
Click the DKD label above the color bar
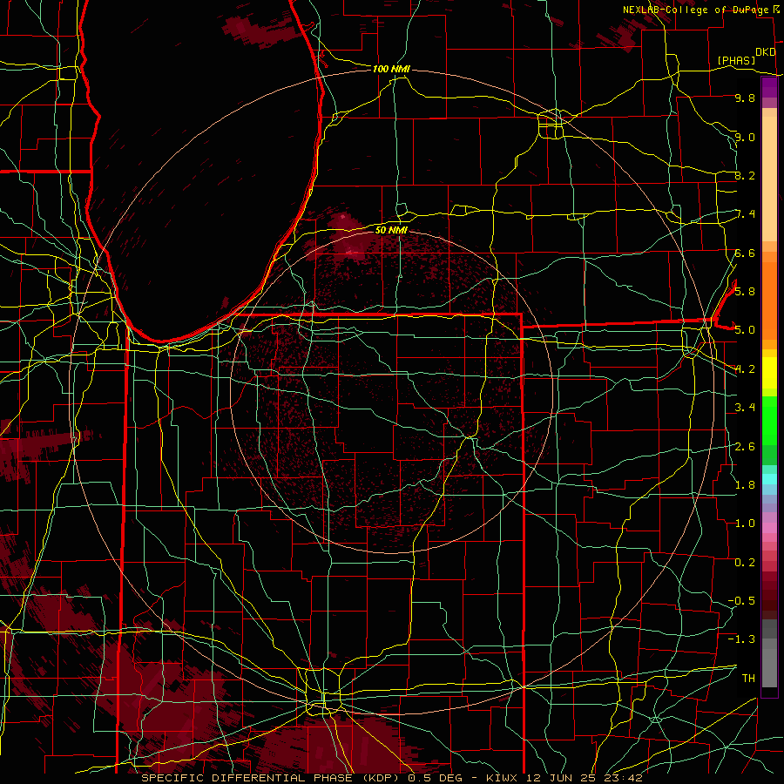(765, 52)
